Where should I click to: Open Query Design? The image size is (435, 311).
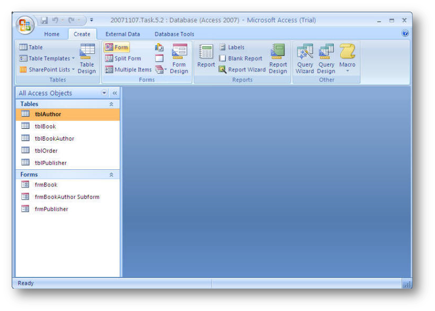[326, 59]
